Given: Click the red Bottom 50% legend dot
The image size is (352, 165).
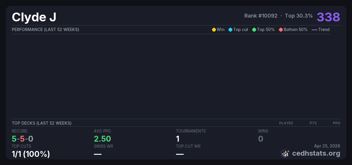Looking at the screenshot, I should (x=281, y=30).
